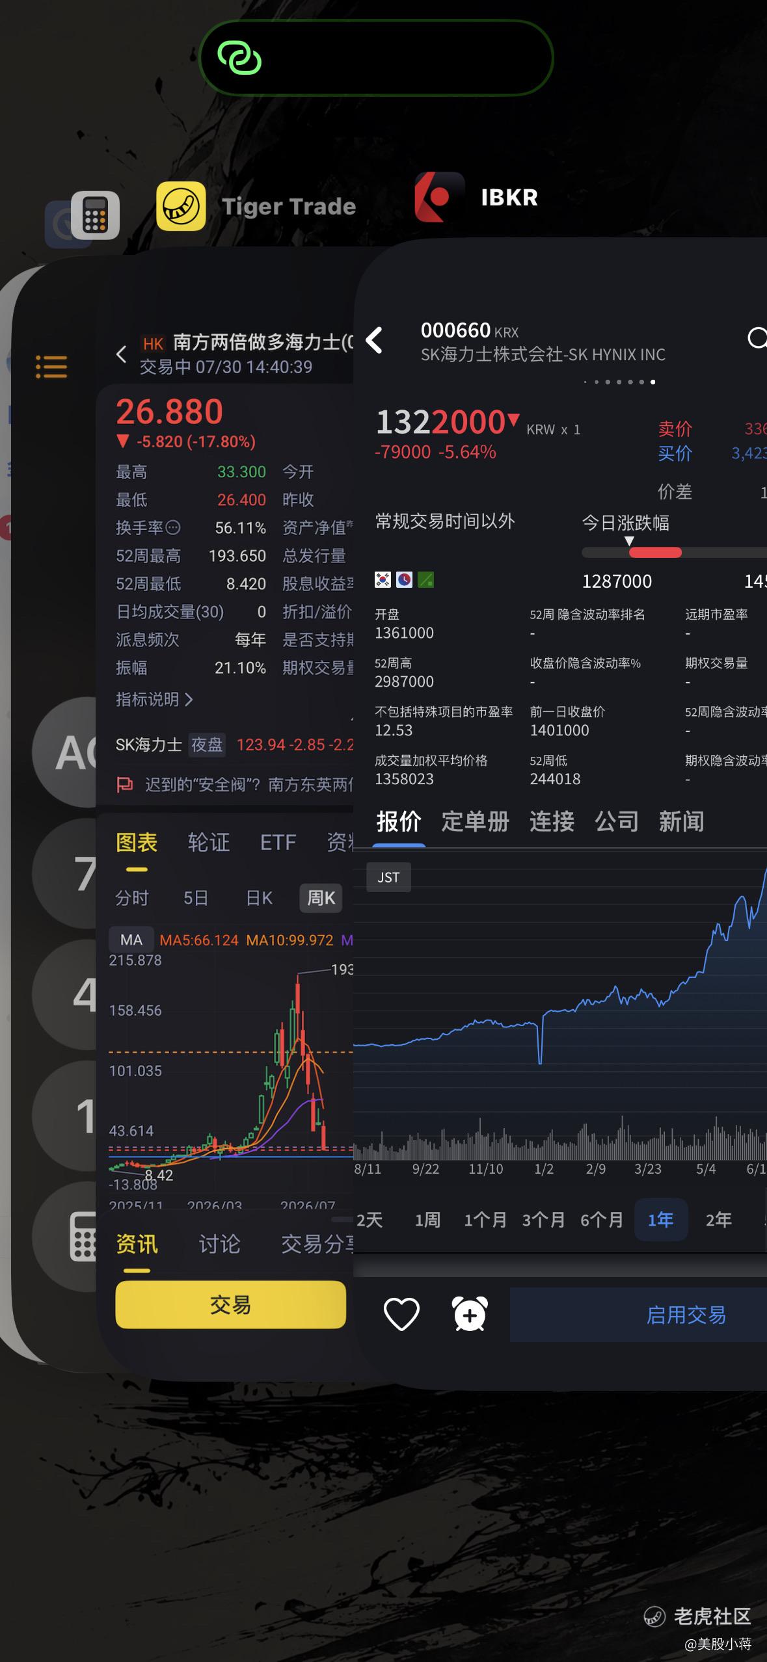Tap the 买价 bid price label
Image resolution: width=767 pixels, height=1662 pixels.
(x=675, y=453)
